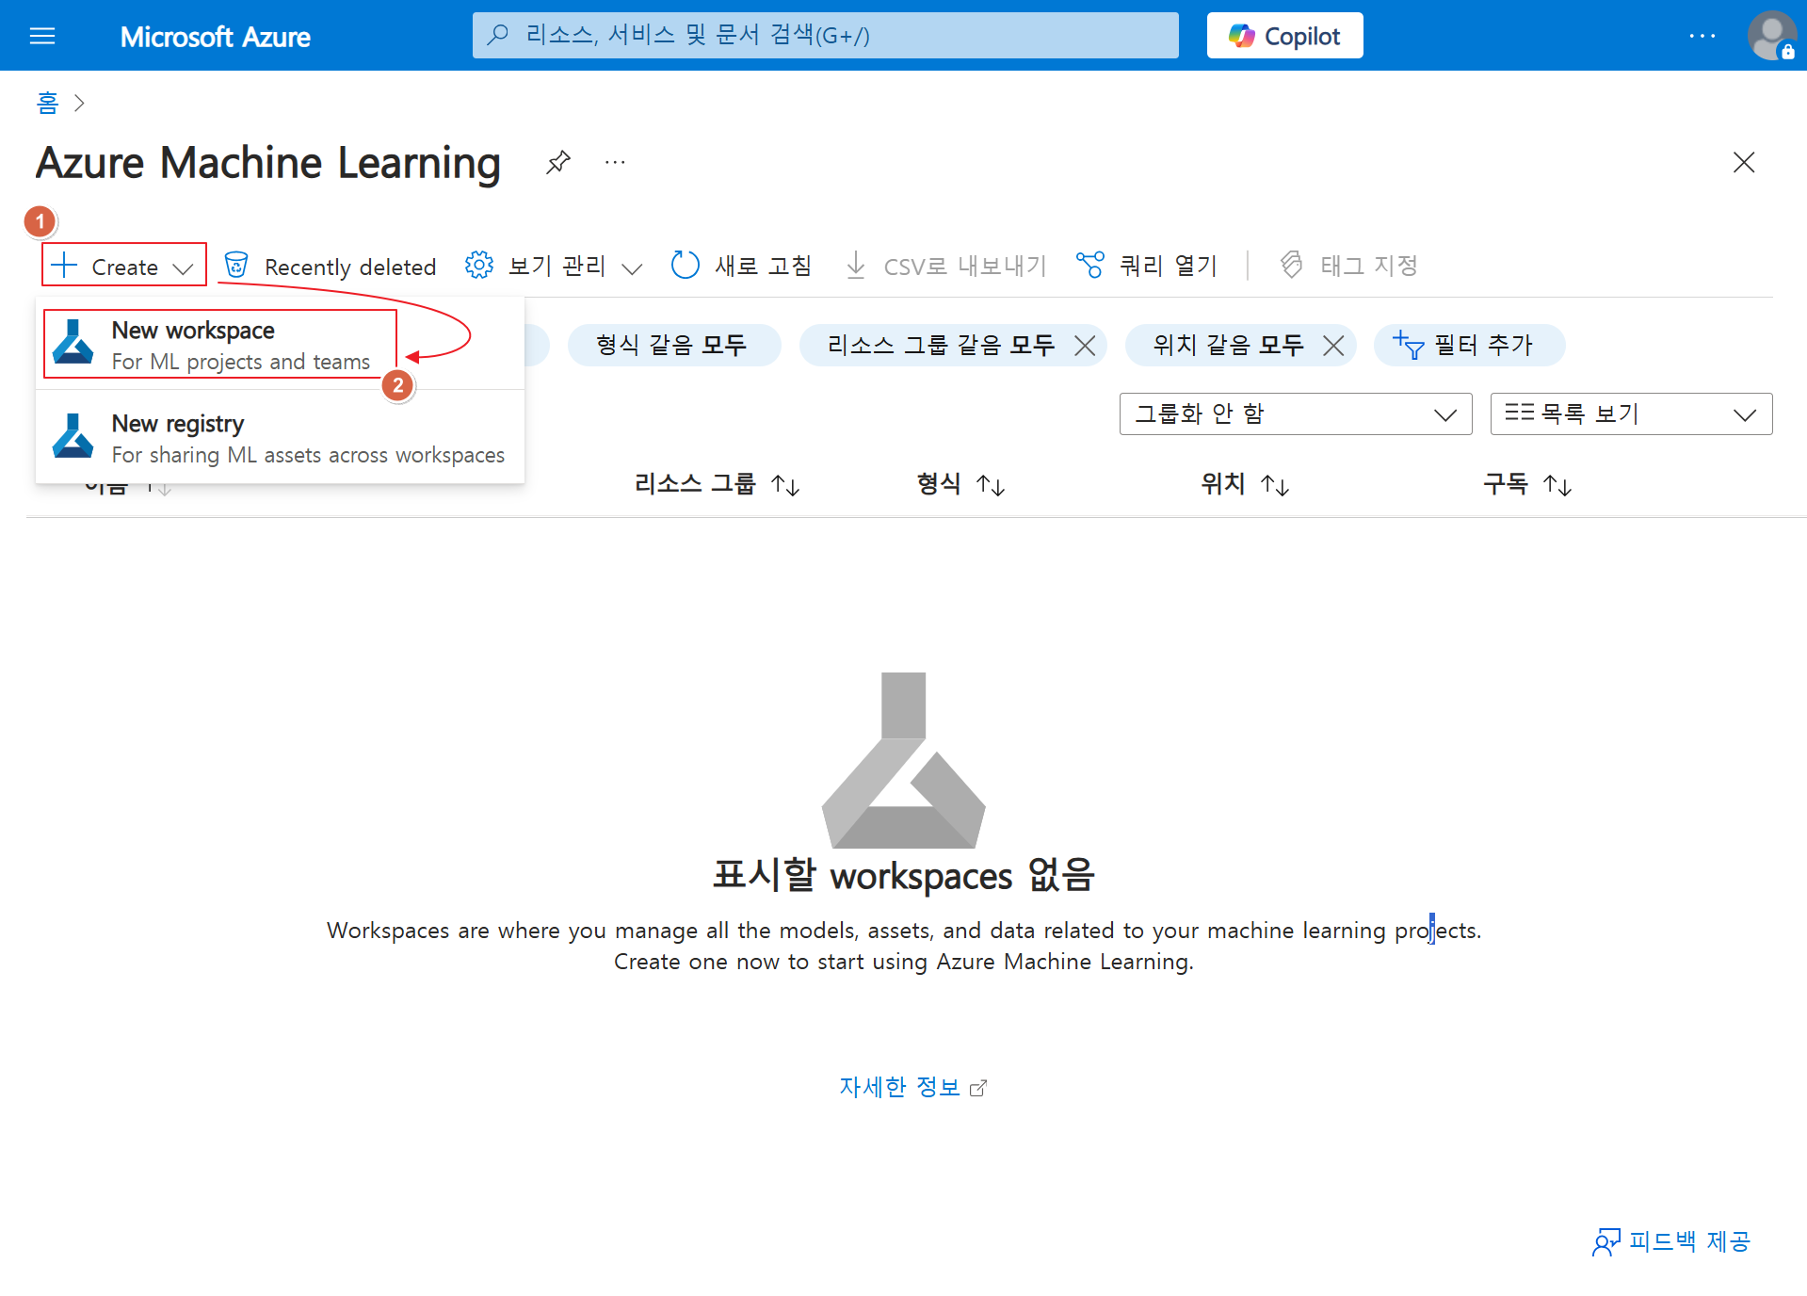Click the Recently deleted trash icon
This screenshot has height=1296, width=1807.
tap(236, 266)
